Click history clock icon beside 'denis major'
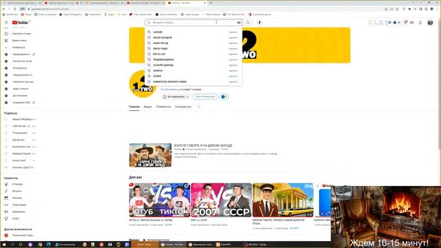The height and width of the screenshot is (248, 441). coord(149,48)
